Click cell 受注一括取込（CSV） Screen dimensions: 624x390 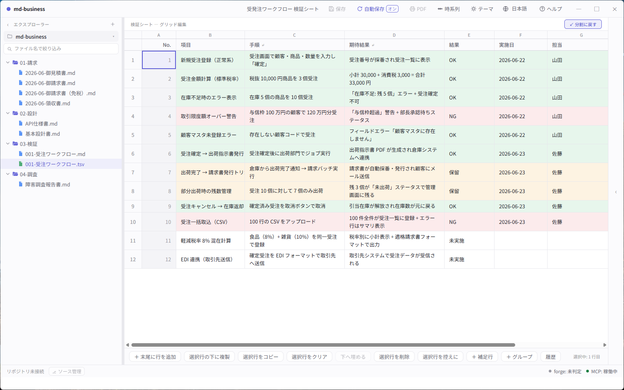coord(210,222)
